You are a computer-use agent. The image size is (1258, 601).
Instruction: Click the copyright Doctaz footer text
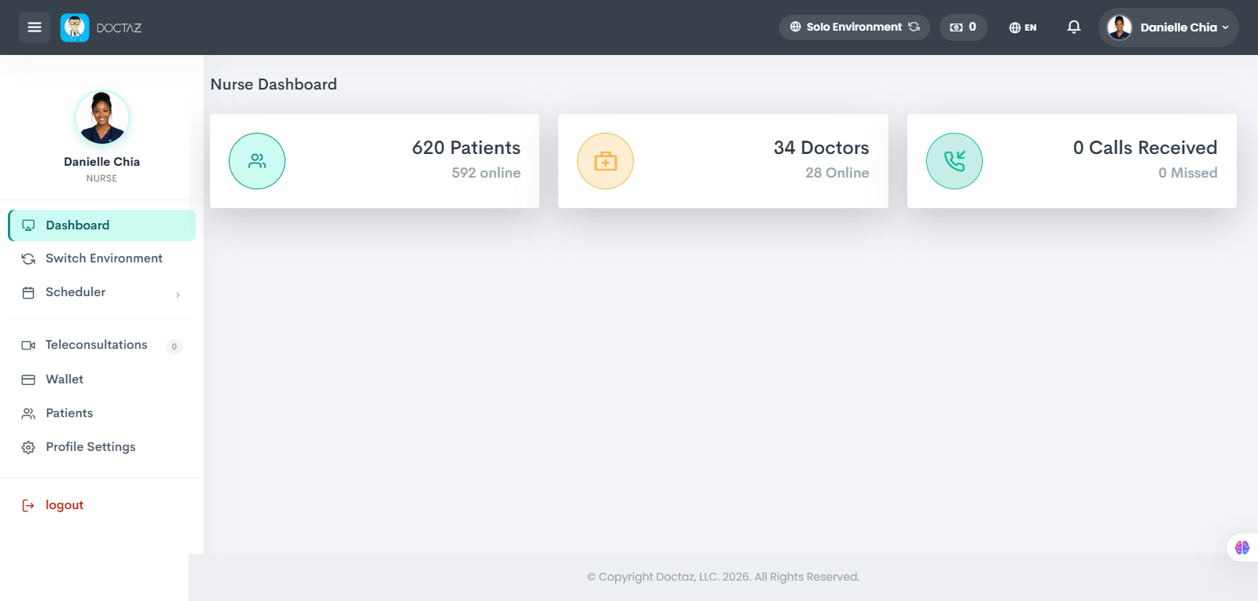click(x=723, y=577)
